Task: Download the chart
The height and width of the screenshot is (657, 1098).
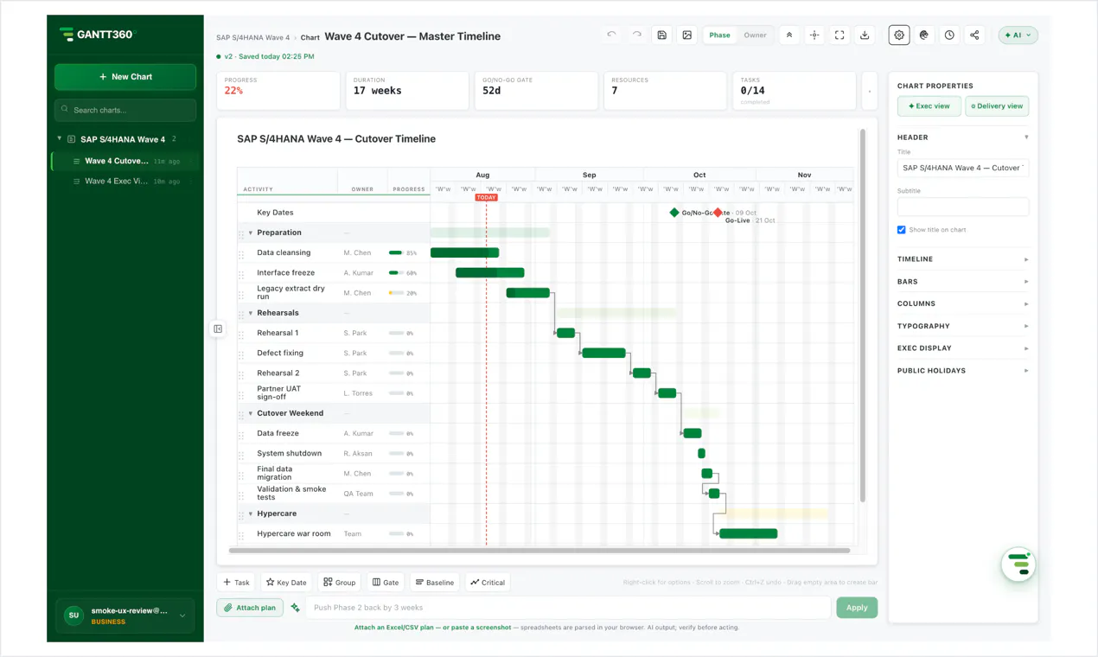Action: tap(865, 35)
